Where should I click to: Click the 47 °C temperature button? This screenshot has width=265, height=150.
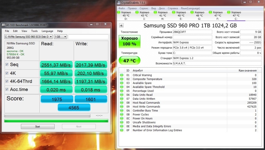tap(130, 61)
